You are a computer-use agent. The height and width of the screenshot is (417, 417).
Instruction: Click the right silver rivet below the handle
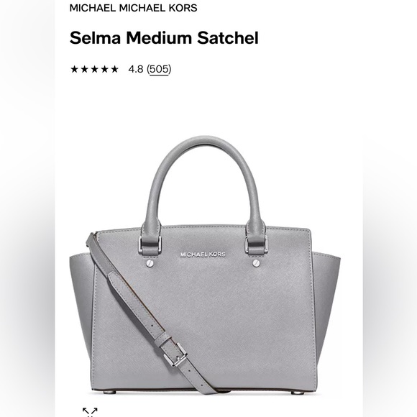click(x=256, y=263)
